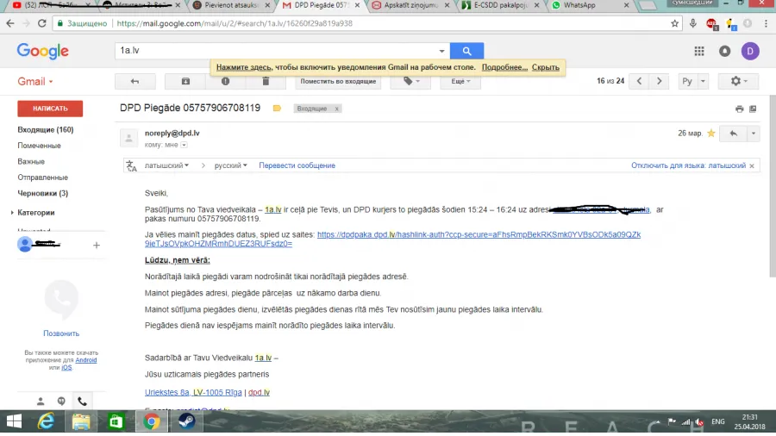Add a hangouts contact with plus icon

point(97,246)
